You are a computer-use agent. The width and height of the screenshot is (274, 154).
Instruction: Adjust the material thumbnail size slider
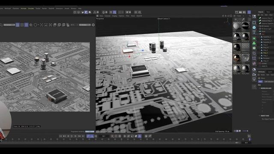click(x=245, y=131)
